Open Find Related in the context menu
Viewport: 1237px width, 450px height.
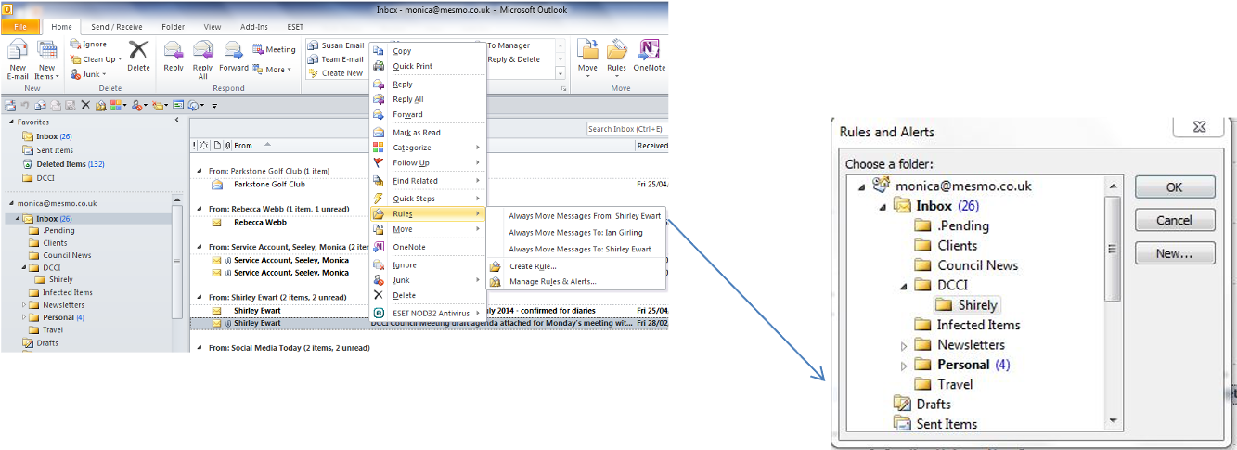[x=428, y=181]
